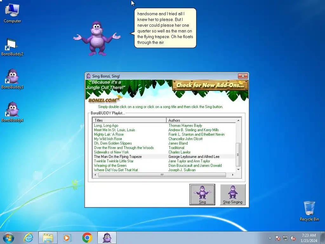Screen dimensions: 325x244
Task: Click author Joseph J. Sullivan
Action: 182,170
